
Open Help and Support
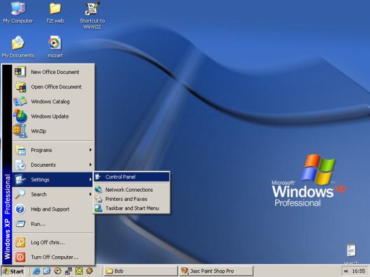[53, 209]
